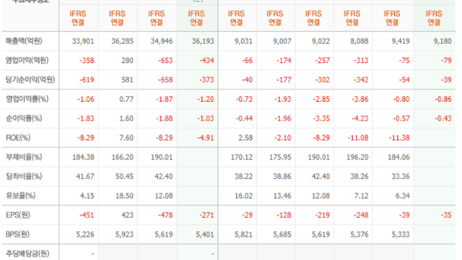
Task: Click the ROE(%) row label
Action: [x=18, y=138]
